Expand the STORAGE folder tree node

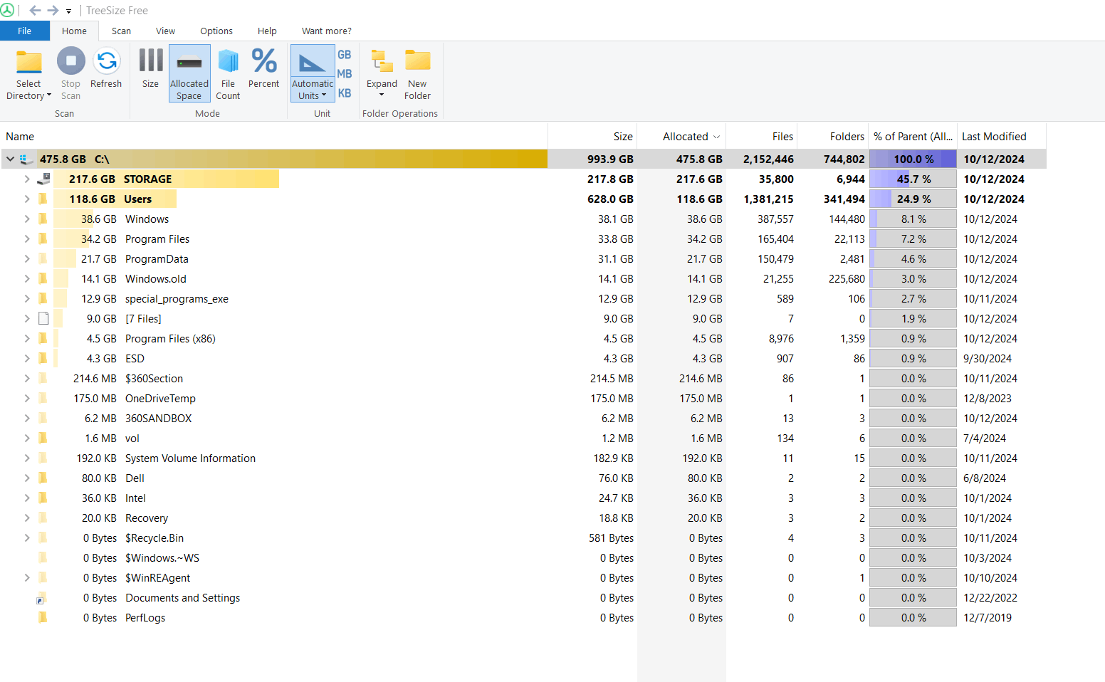tap(27, 179)
